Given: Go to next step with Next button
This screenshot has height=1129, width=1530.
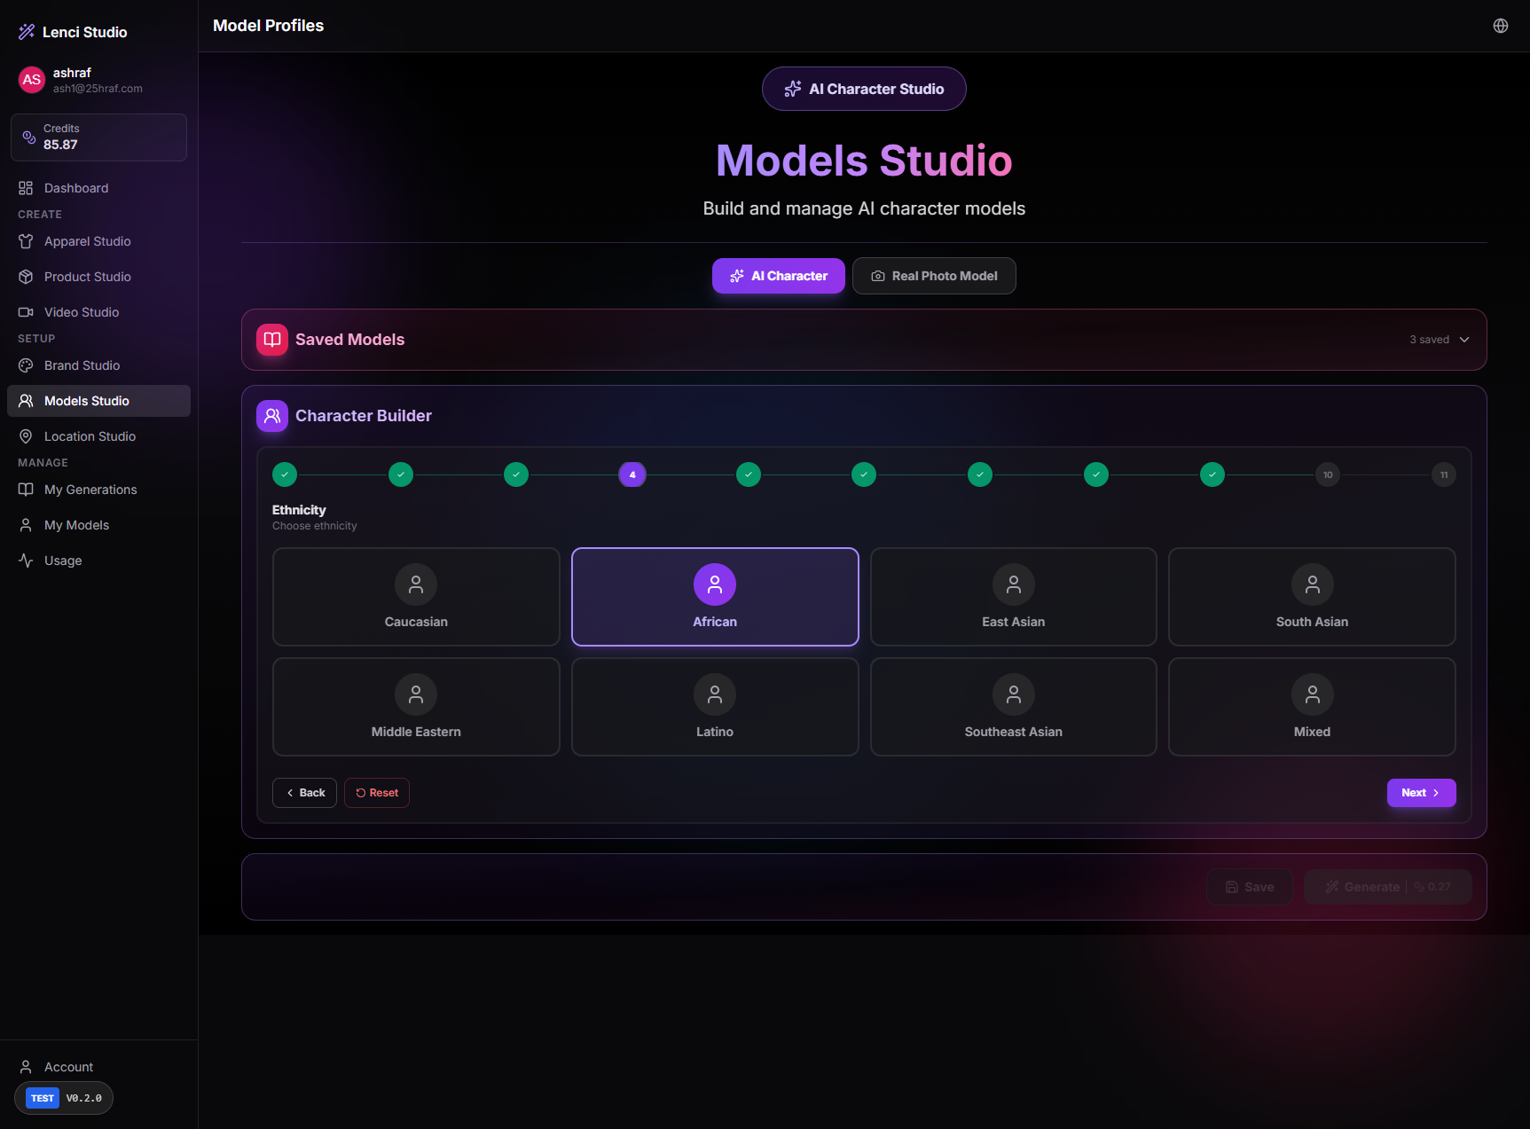Looking at the screenshot, I should 1420,793.
